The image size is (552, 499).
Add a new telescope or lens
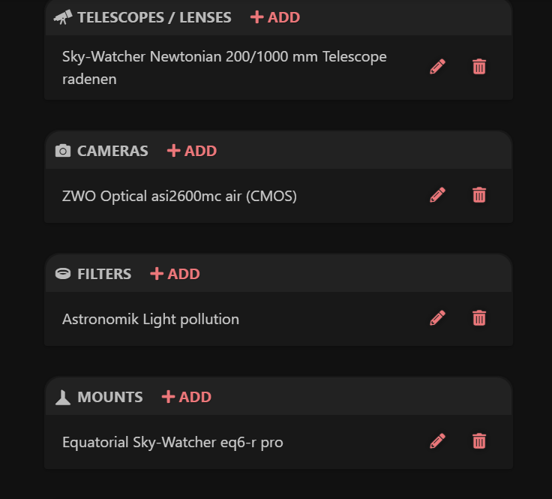click(274, 17)
